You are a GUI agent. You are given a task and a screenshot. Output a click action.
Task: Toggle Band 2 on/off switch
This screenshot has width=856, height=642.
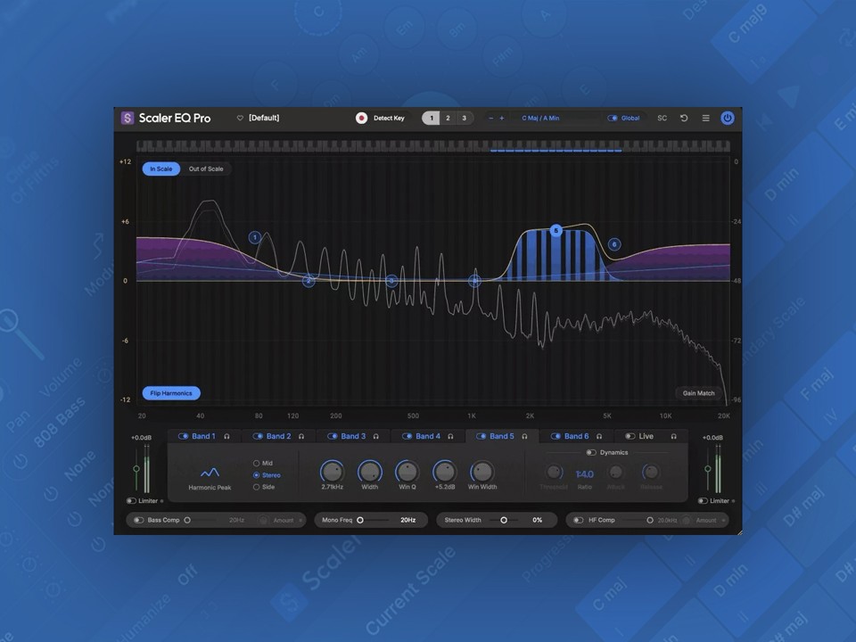coord(258,436)
